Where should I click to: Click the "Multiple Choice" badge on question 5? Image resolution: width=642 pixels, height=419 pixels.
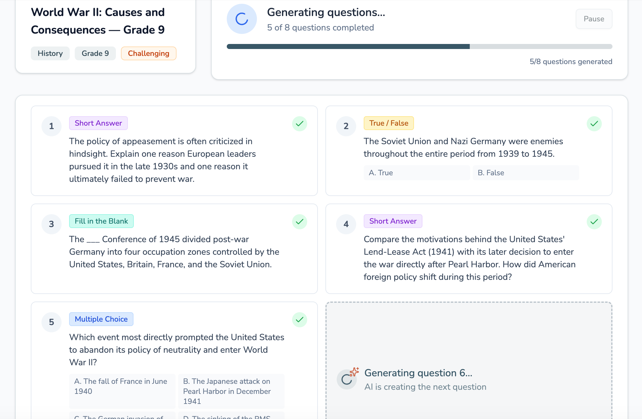[101, 319]
